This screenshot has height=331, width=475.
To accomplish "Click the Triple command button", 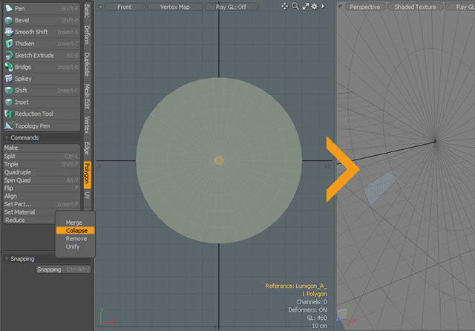I will point(42,164).
